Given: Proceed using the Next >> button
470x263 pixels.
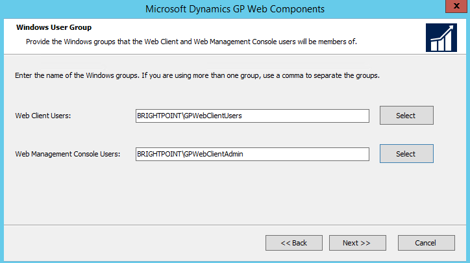Looking at the screenshot, I should pyautogui.click(x=356, y=243).
